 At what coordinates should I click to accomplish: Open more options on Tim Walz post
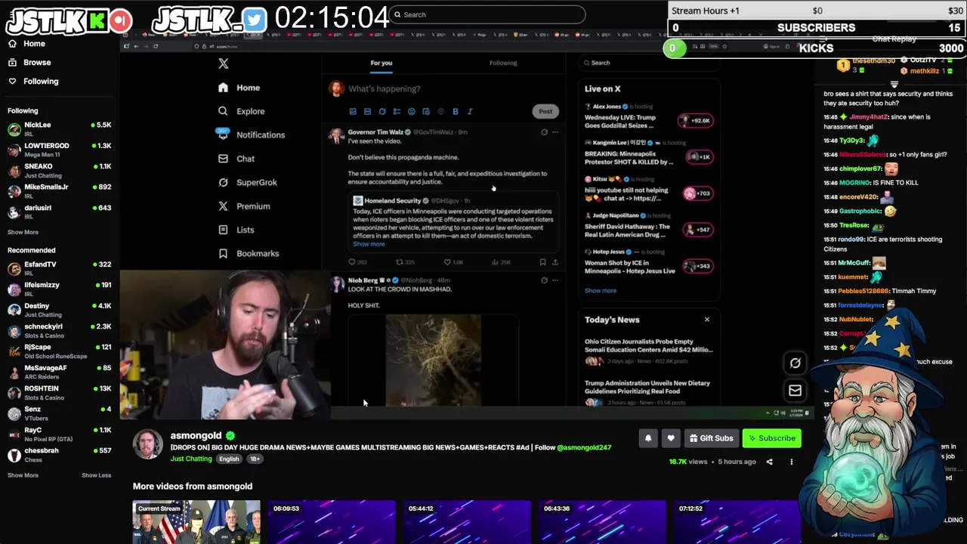[555, 132]
